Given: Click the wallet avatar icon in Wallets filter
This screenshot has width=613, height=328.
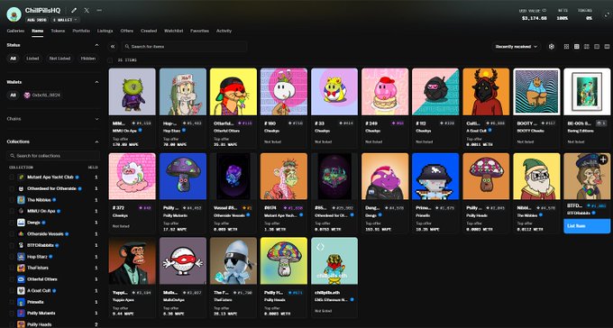Looking at the screenshot, I should 27,95.
